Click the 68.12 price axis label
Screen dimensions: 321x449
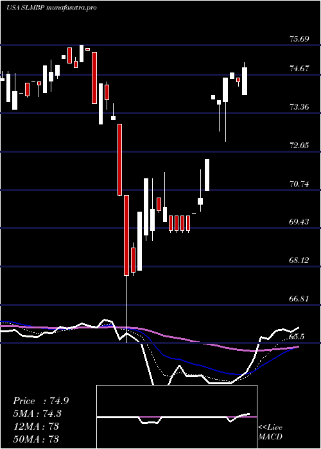point(299,260)
